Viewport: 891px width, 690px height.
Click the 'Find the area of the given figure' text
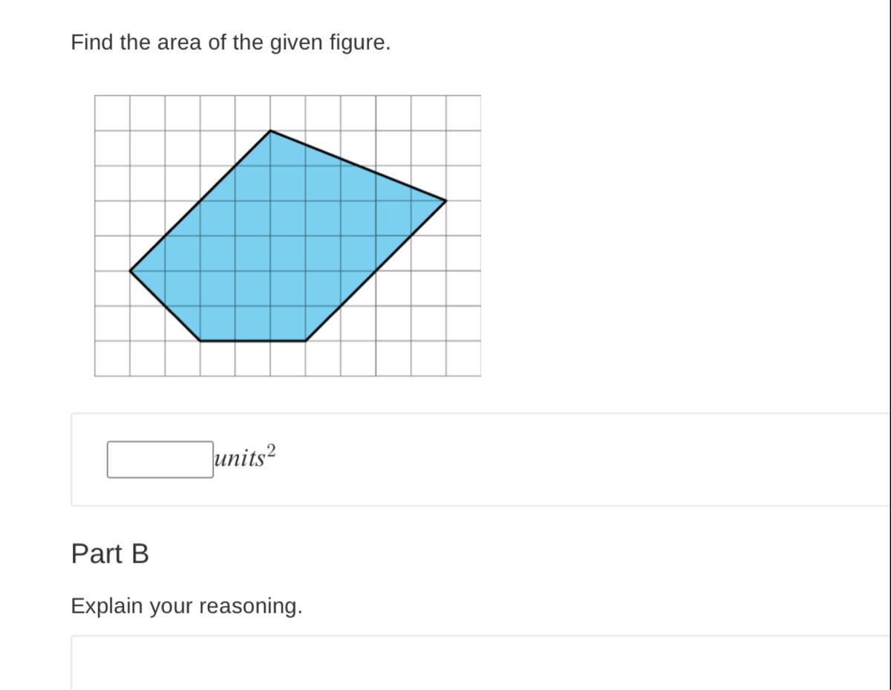pyautogui.click(x=230, y=43)
